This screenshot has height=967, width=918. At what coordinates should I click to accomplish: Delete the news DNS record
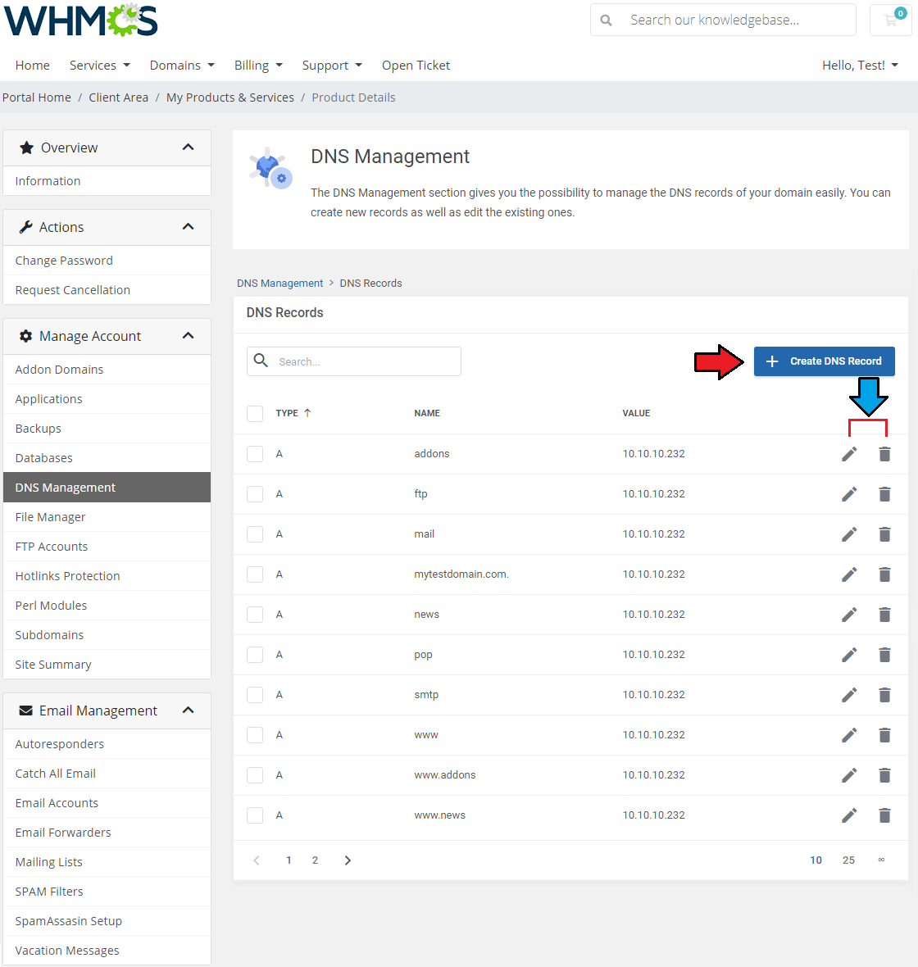tap(884, 615)
